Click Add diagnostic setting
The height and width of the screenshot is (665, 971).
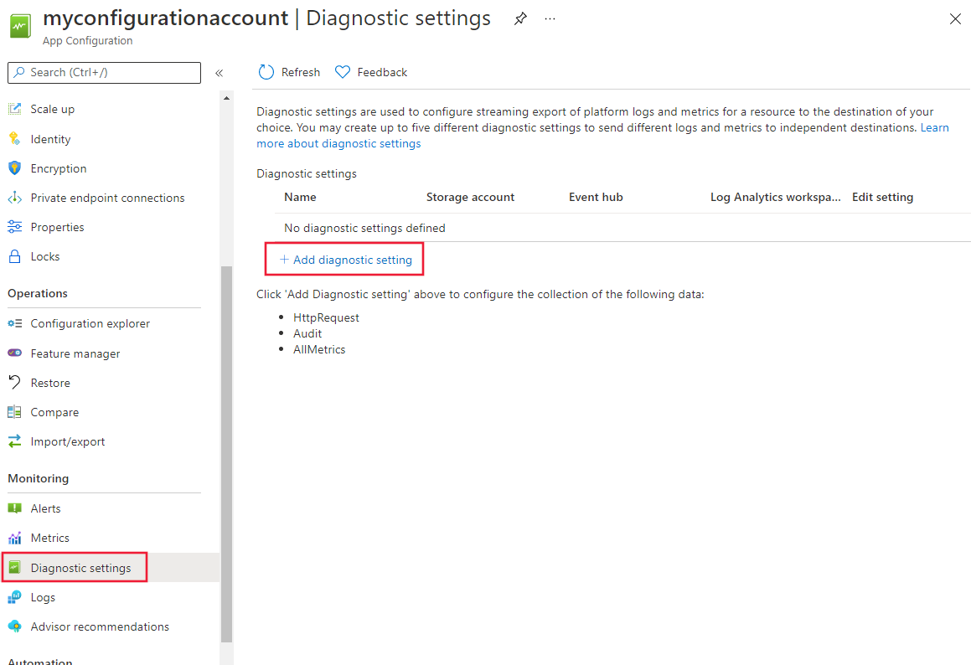point(343,260)
